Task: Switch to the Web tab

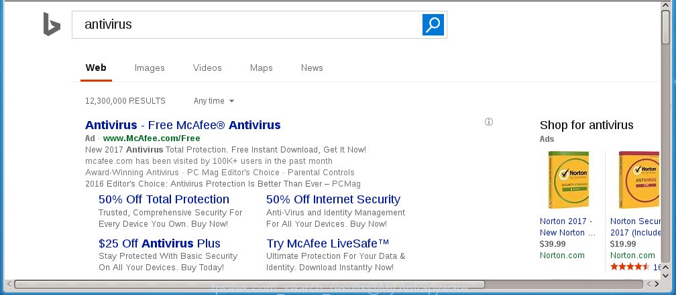Action: [x=96, y=68]
